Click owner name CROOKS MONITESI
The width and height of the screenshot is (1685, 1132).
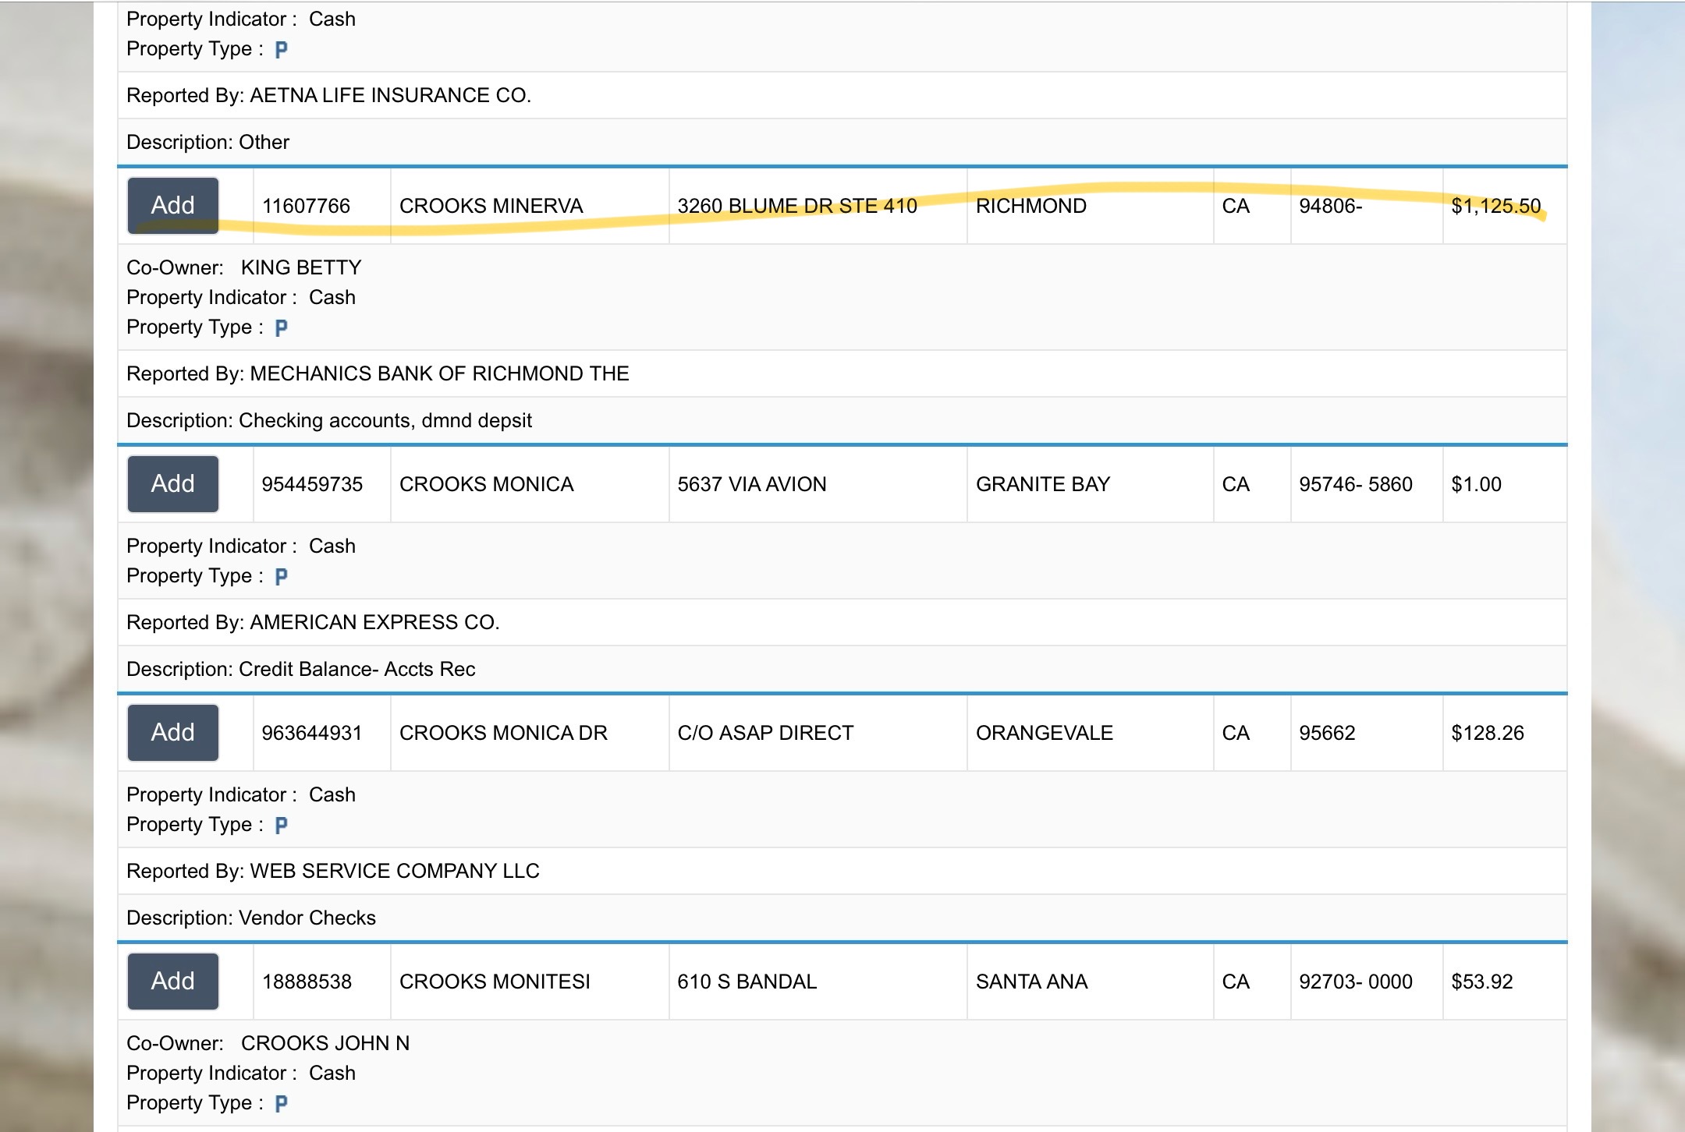[x=495, y=982]
